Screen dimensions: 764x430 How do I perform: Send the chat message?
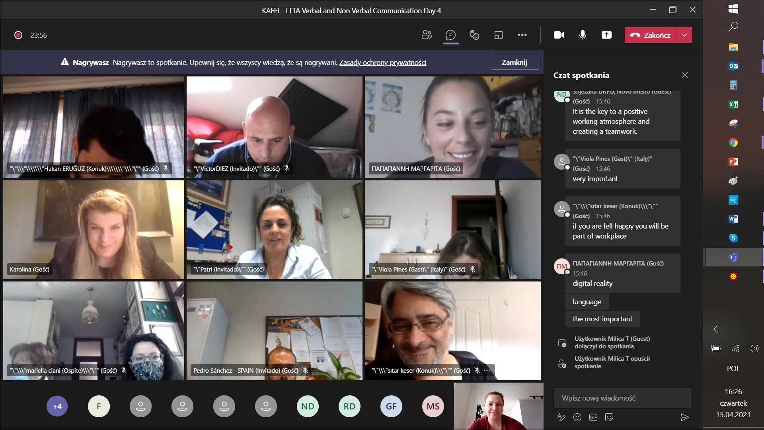684,417
